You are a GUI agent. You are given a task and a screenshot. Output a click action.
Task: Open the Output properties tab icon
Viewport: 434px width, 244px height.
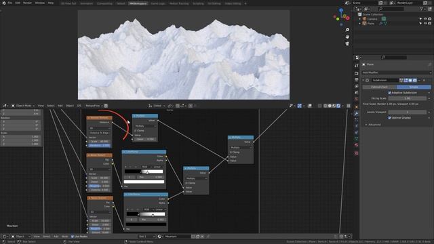[x=357, y=80]
